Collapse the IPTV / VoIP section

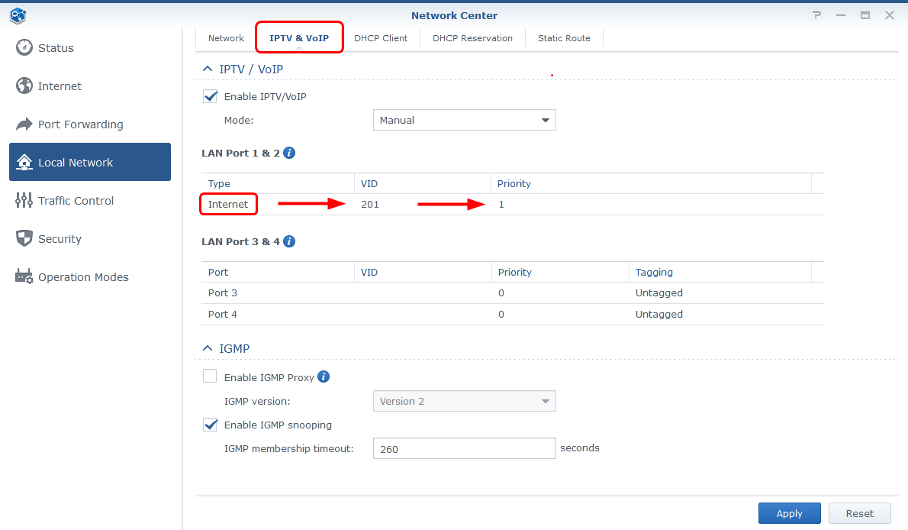207,68
